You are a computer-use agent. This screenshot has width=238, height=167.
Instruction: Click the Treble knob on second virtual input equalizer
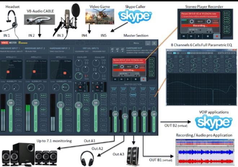click(96, 63)
